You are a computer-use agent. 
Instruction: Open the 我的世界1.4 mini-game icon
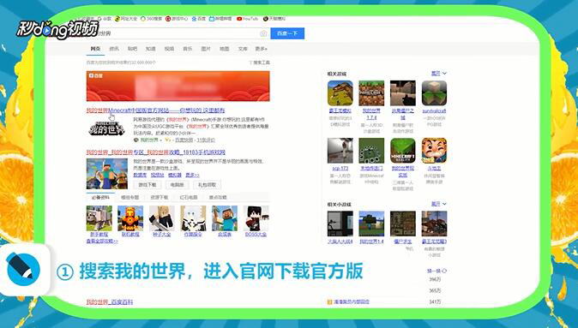tap(371, 224)
